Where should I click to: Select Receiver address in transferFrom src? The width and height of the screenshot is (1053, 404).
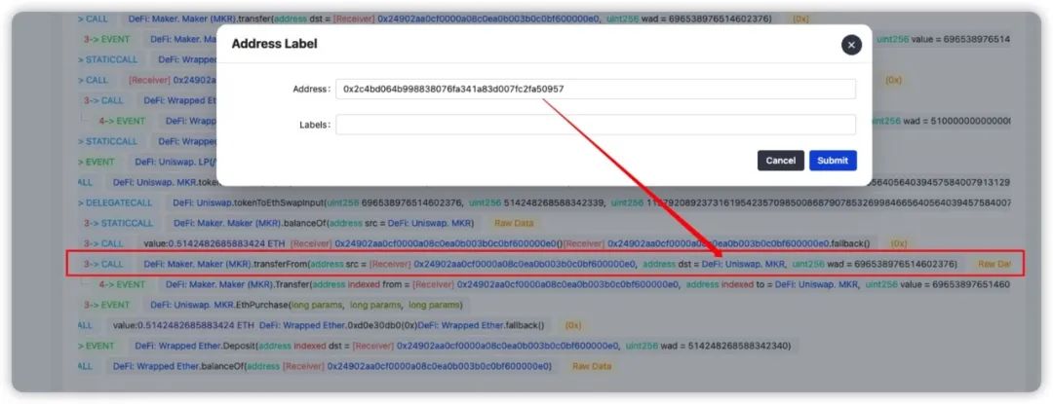(524, 264)
